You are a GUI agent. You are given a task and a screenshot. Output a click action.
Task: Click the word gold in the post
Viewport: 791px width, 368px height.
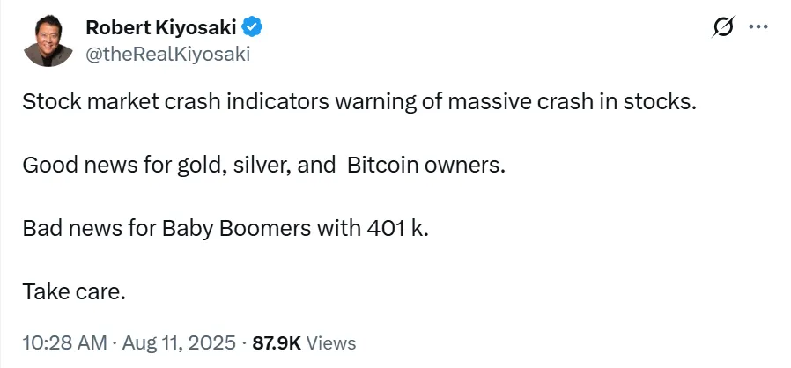click(200, 165)
